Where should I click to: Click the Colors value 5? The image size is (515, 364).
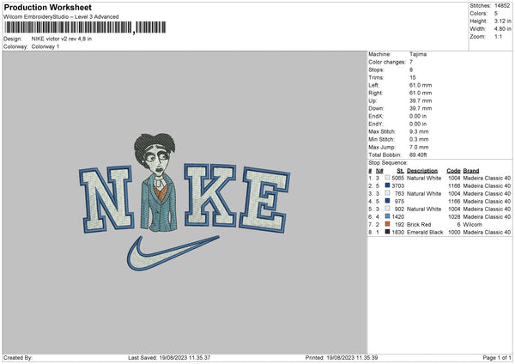[x=496, y=14]
